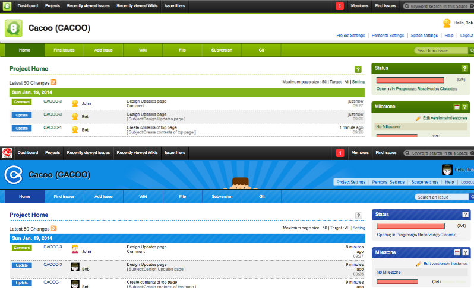The height and width of the screenshot is (288, 474).
Task: Click the blue Cacoo project icon
Action: (13, 175)
